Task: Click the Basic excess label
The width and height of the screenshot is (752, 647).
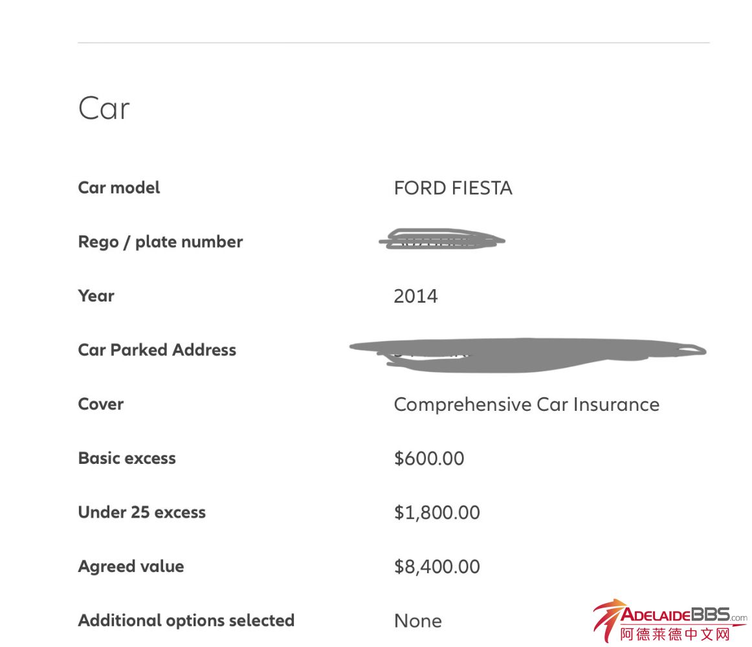Action: [127, 458]
